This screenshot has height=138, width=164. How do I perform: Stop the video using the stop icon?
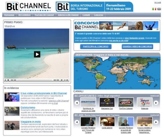8,80
